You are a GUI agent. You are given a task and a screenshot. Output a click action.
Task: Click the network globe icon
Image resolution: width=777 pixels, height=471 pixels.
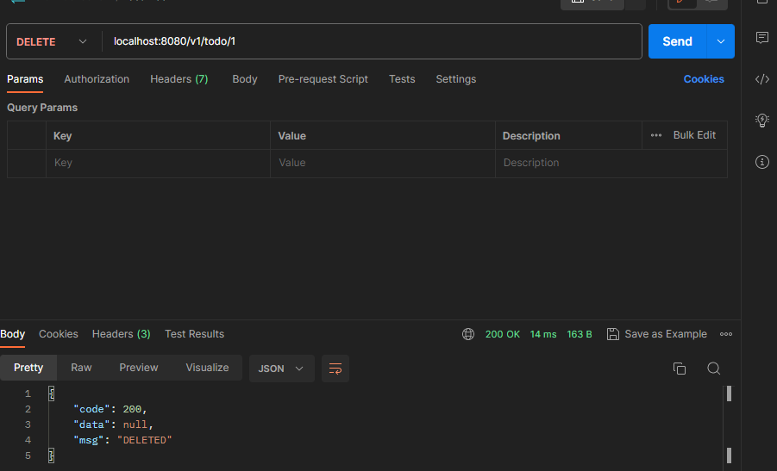click(467, 334)
